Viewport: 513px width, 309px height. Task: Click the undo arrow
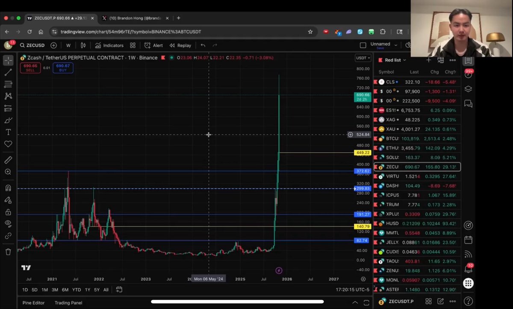[x=203, y=45]
